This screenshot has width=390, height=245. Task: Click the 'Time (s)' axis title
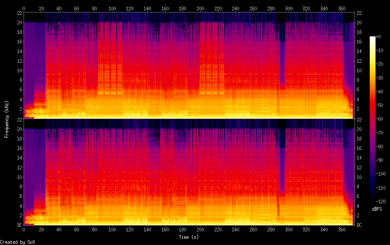(x=189, y=237)
